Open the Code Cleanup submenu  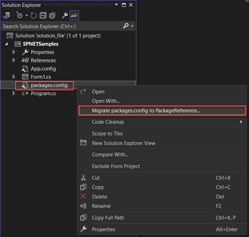[x=162, y=122]
